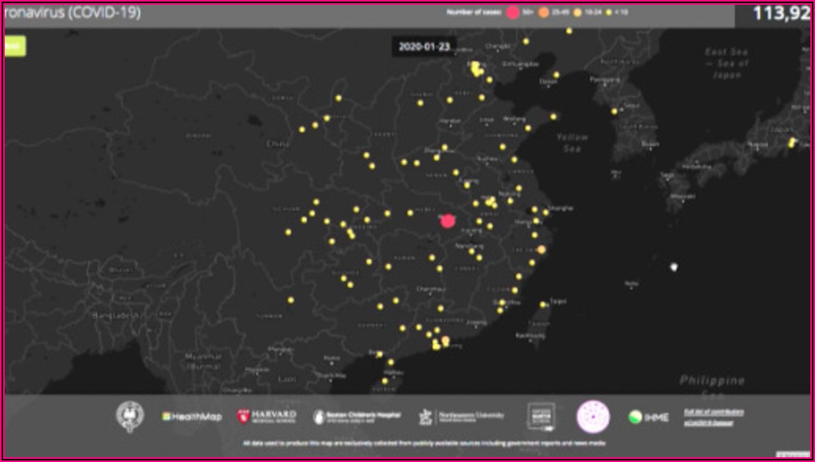This screenshot has height=462, width=815.
Task: Click the orange 25-49 legend circle
Action: [543, 13]
